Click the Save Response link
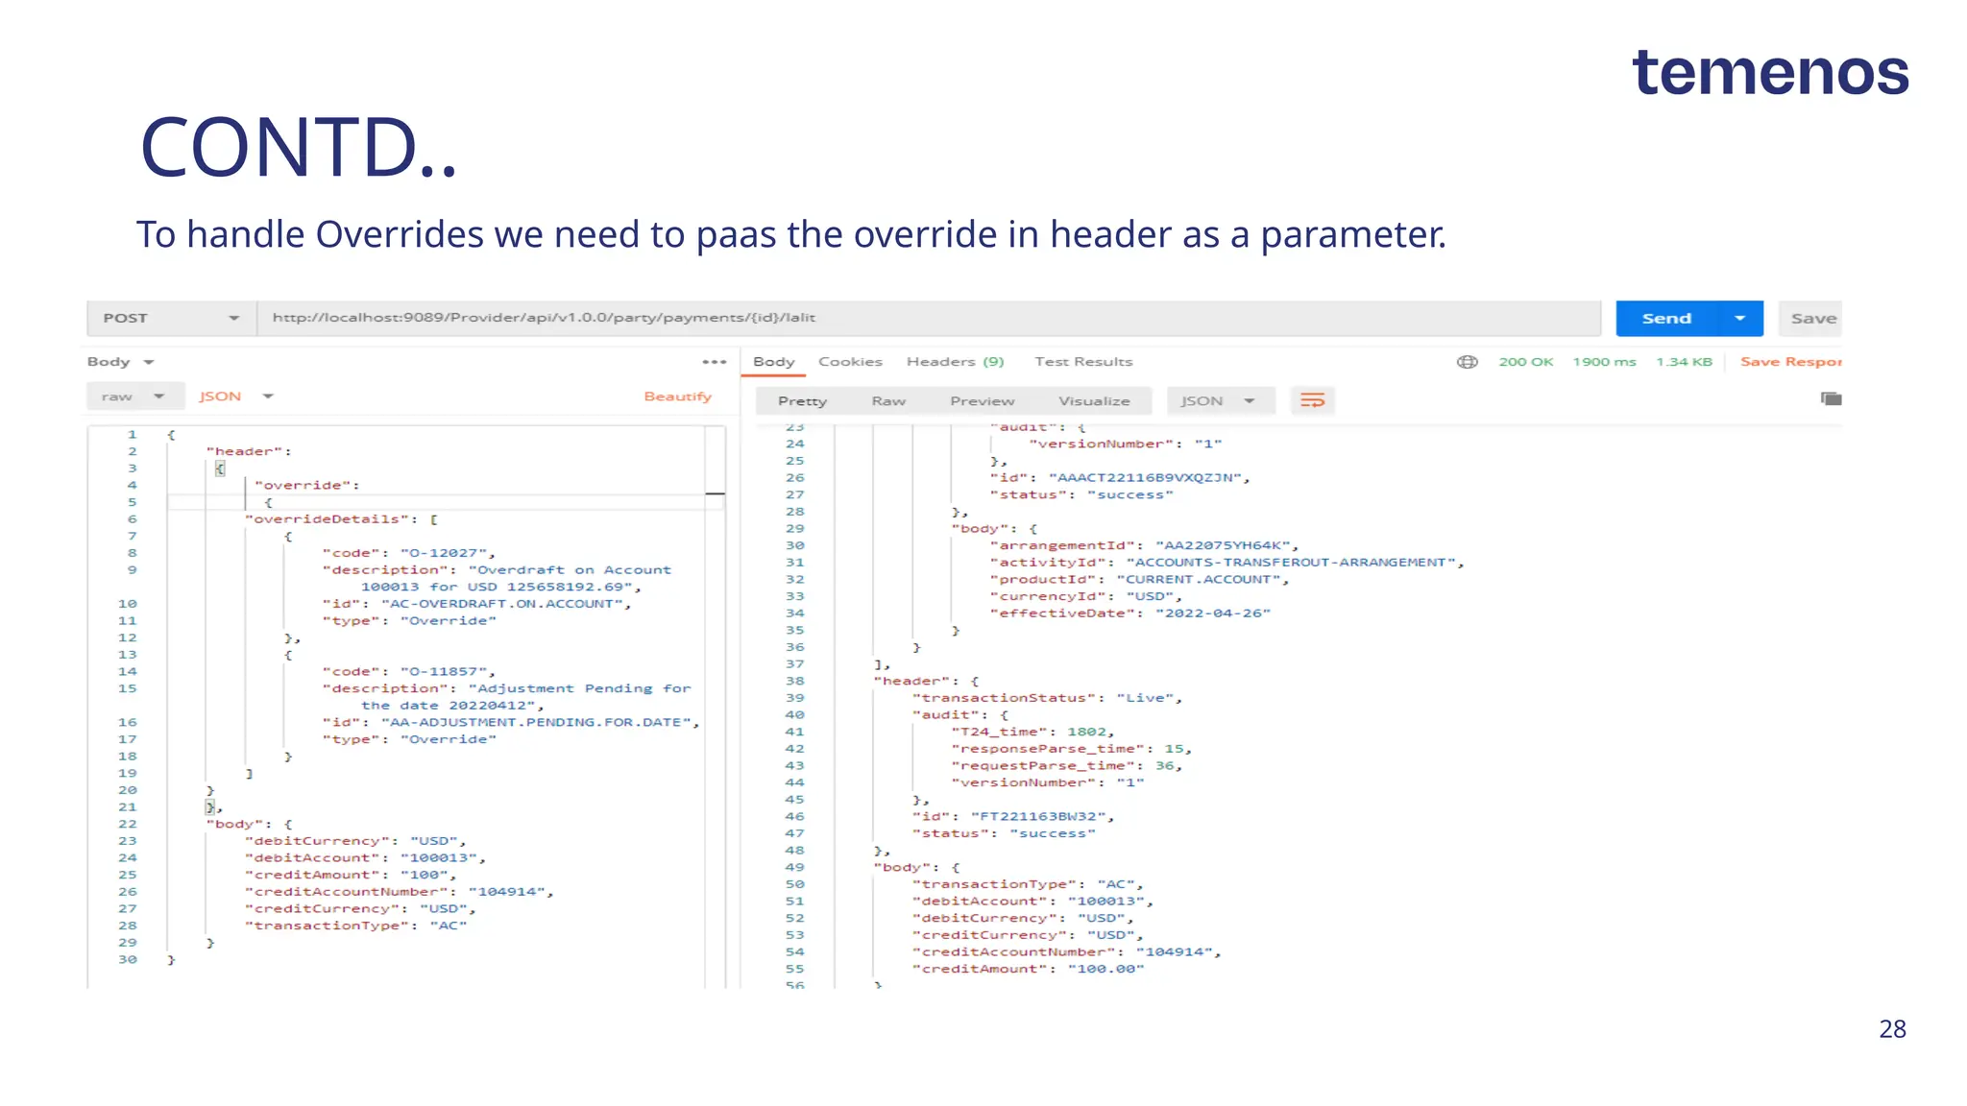The image size is (1967, 1106). (1789, 362)
